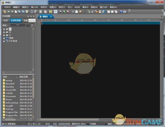This screenshot has width=165, height=127.
Task: Click the green back arrow icon
Action: click(x=9, y=12)
